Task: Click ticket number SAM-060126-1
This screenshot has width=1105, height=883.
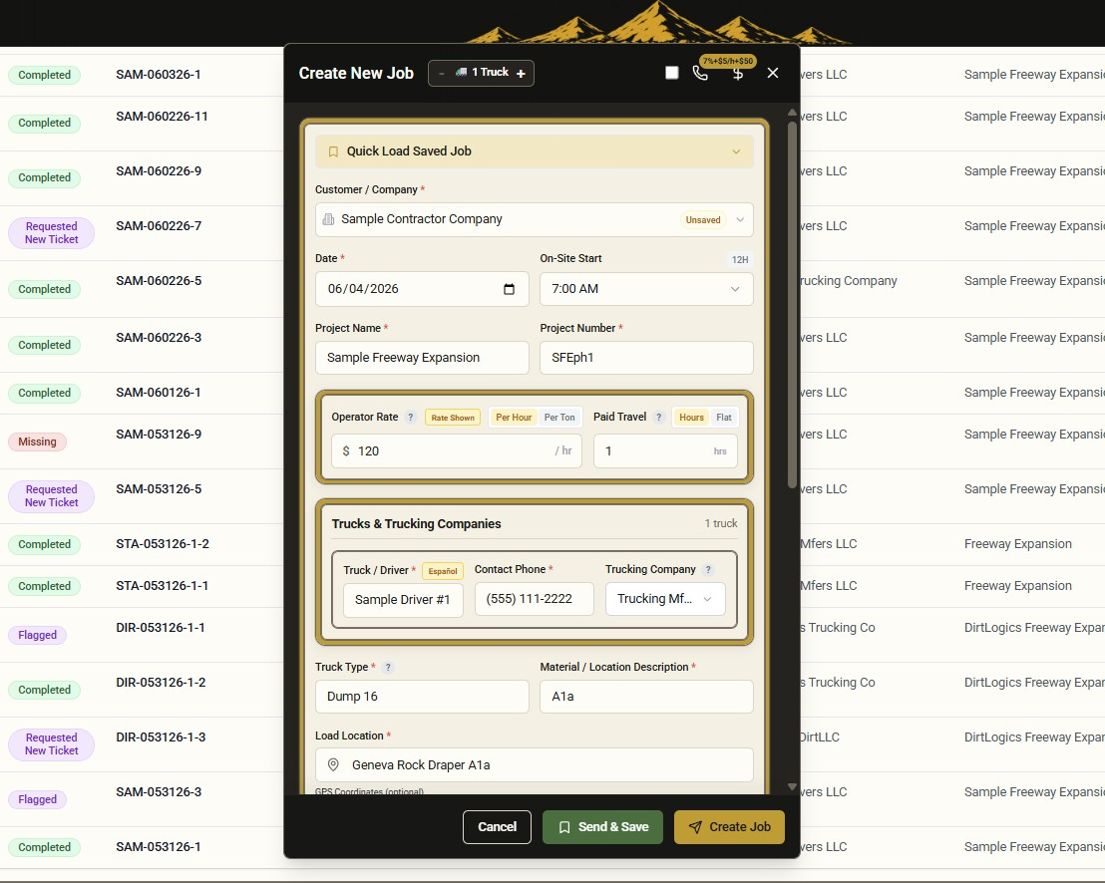Action: click(x=159, y=393)
